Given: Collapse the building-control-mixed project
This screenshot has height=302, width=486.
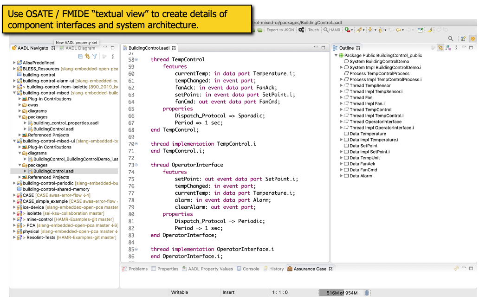Looking at the screenshot, I should 14,93.
